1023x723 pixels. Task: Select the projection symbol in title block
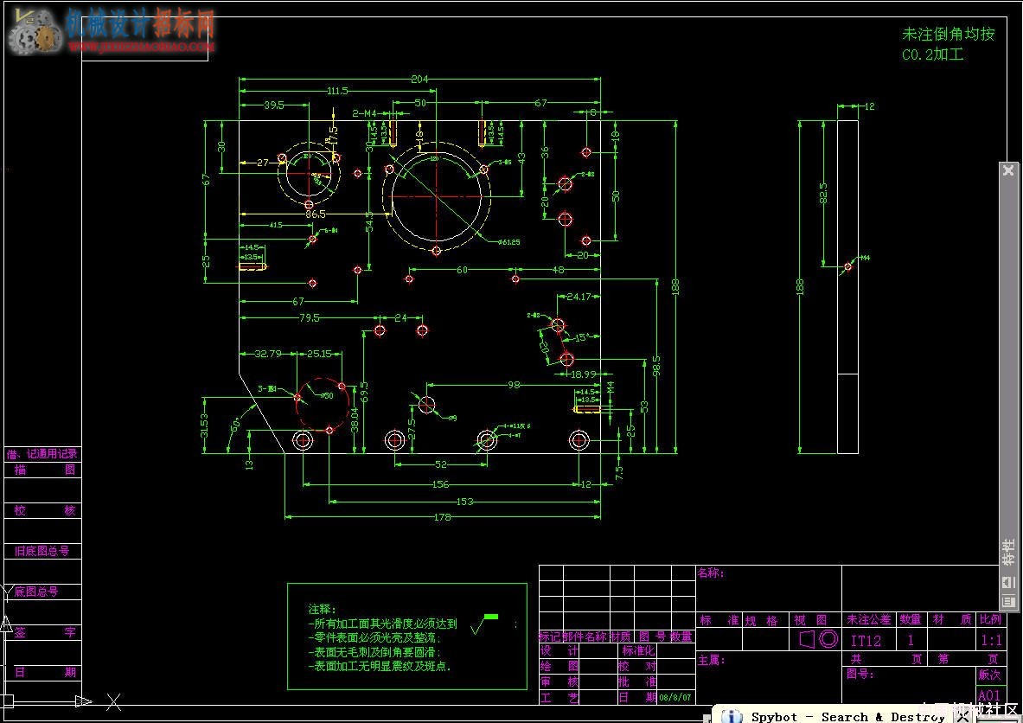[818, 639]
